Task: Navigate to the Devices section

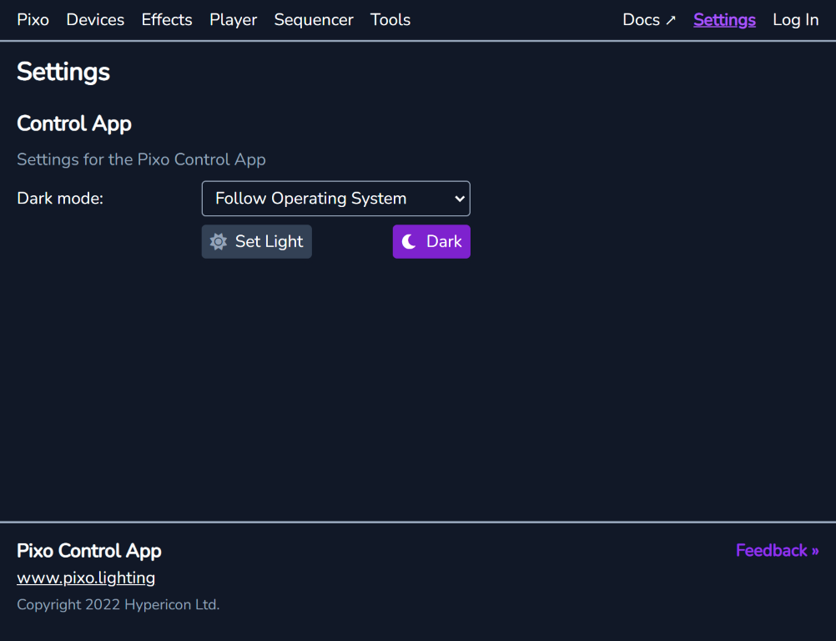Action: 94,19
